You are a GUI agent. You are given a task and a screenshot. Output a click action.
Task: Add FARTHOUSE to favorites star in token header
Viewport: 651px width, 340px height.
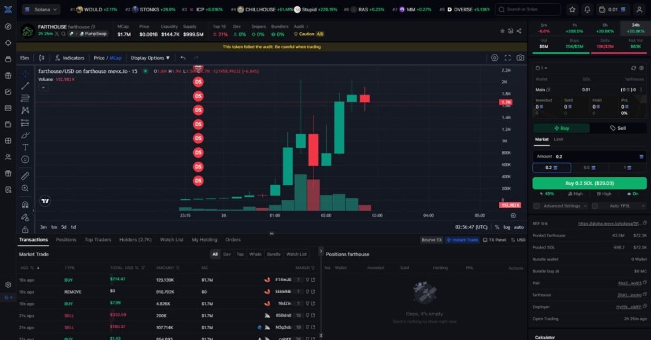click(x=502, y=31)
